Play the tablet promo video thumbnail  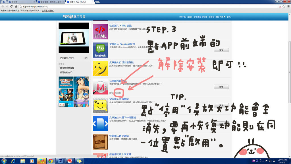[74, 38]
